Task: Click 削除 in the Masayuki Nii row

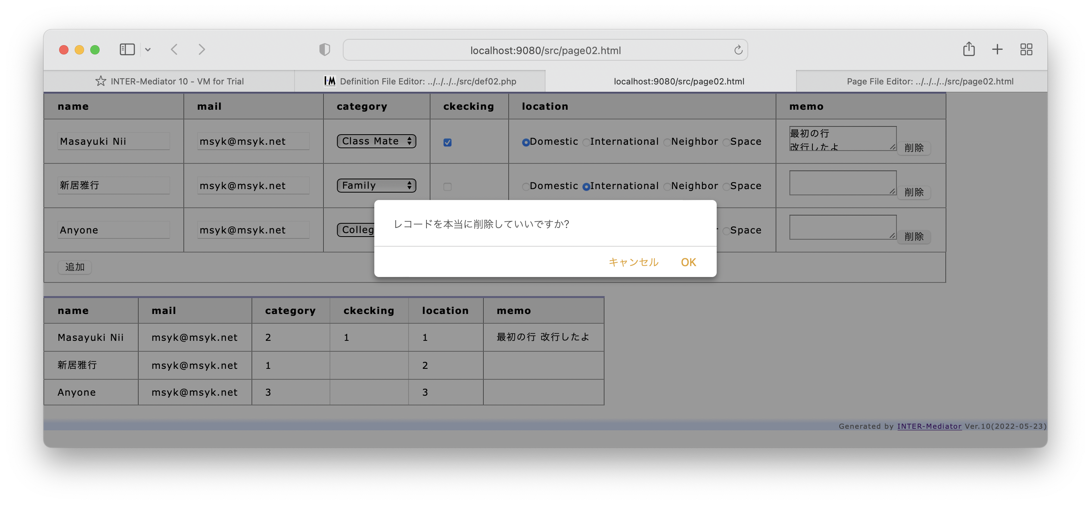Action: click(914, 148)
